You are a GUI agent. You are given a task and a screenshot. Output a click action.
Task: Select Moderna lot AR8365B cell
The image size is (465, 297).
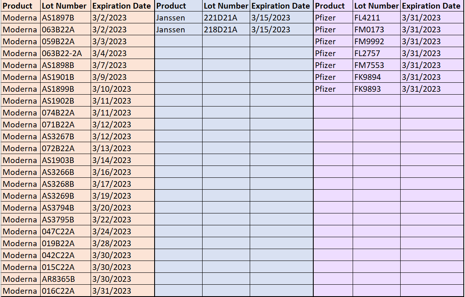[66, 279]
